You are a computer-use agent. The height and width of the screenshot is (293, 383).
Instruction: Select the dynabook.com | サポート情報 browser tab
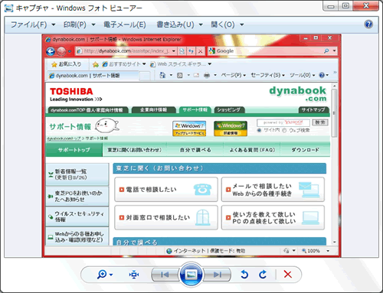tap(93, 76)
